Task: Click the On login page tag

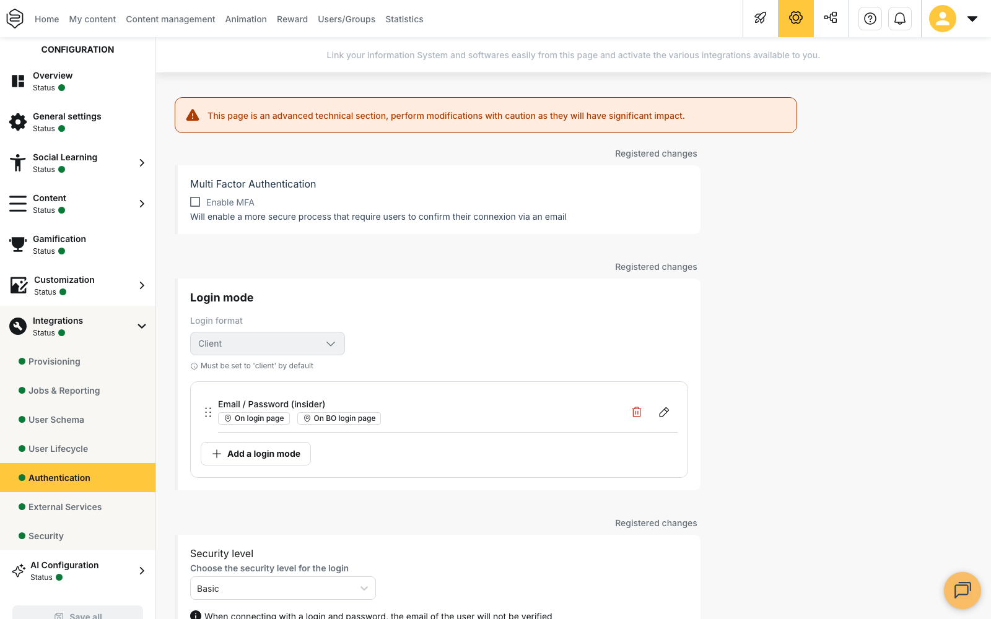Action: [x=254, y=418]
